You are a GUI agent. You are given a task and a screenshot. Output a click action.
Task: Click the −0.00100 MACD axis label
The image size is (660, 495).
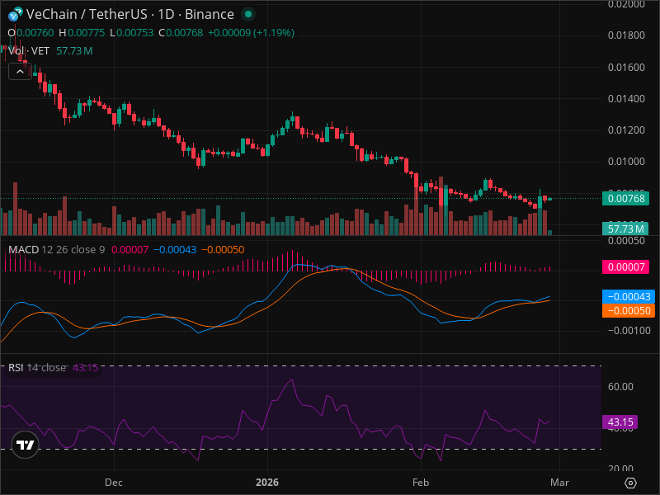tap(629, 331)
